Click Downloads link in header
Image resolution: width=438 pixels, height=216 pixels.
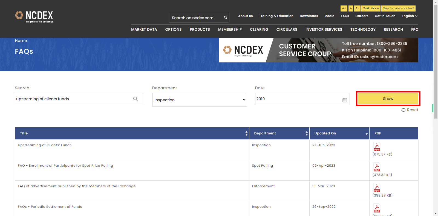pyautogui.click(x=309, y=16)
